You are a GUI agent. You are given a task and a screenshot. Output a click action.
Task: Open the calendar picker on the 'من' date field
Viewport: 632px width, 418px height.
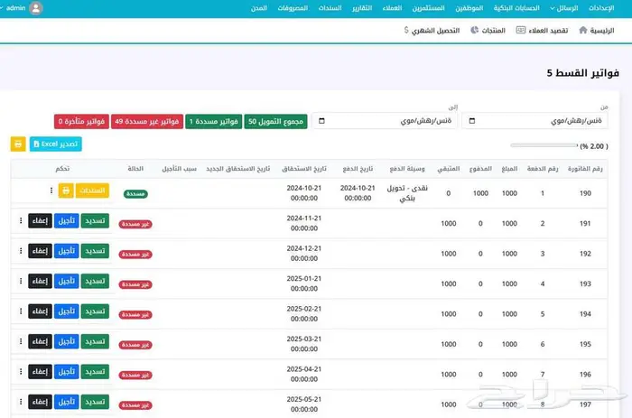[x=472, y=120]
